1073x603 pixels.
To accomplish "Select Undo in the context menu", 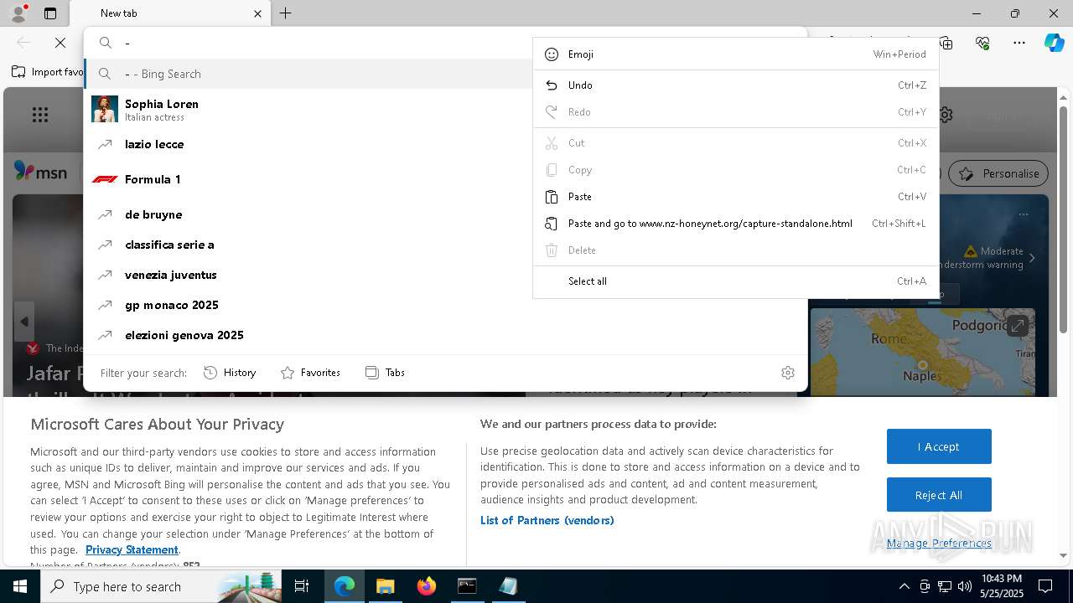I will point(735,85).
